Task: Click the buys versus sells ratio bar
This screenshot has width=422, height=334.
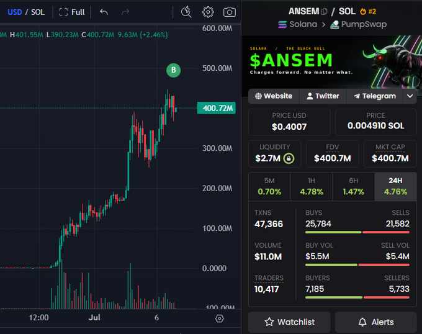Action: 357,232
